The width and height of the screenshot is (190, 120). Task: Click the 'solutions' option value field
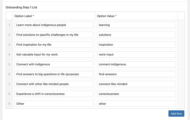pos(136,35)
